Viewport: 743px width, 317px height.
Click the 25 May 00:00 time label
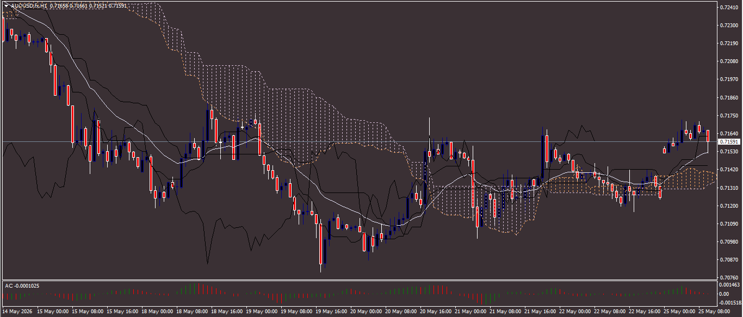pos(679,312)
